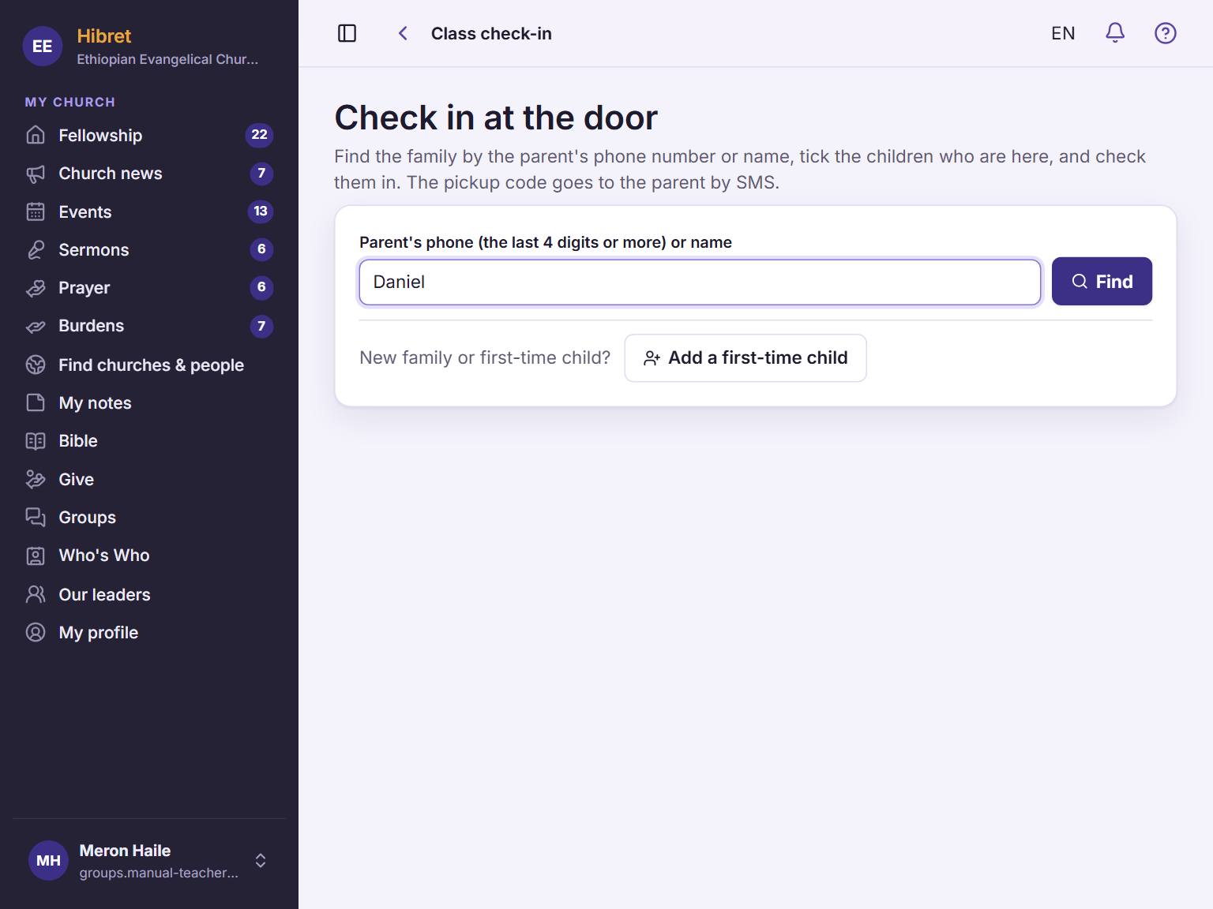
Task: Find the family with the Find button
Action: (x=1102, y=282)
